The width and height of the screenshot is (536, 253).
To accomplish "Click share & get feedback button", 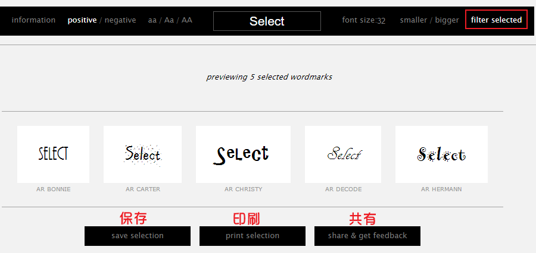I will tap(367, 236).
